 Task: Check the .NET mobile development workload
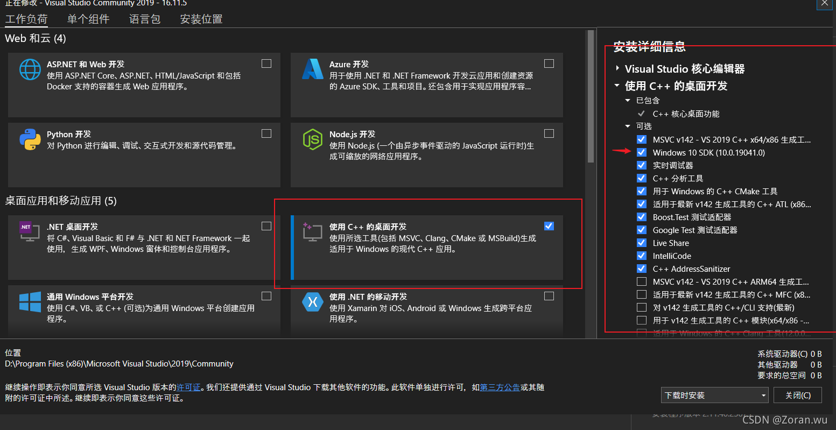point(549,296)
